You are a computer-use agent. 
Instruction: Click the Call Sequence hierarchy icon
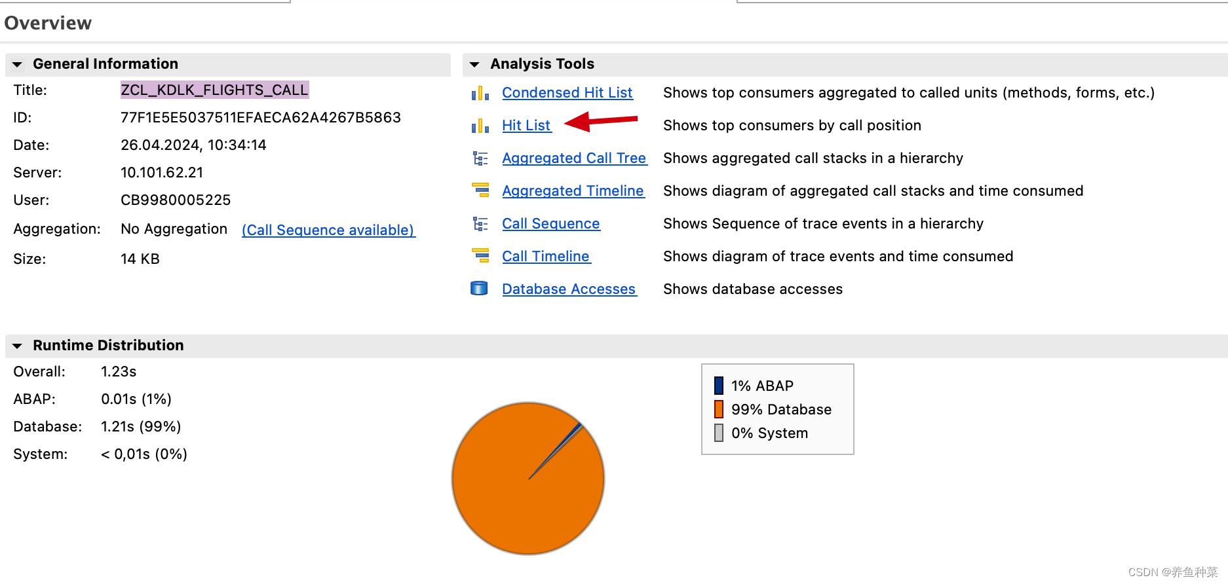click(x=480, y=224)
